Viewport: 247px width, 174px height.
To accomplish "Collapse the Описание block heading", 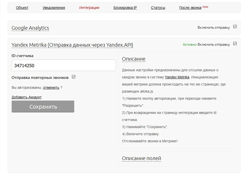I will (134, 59).
